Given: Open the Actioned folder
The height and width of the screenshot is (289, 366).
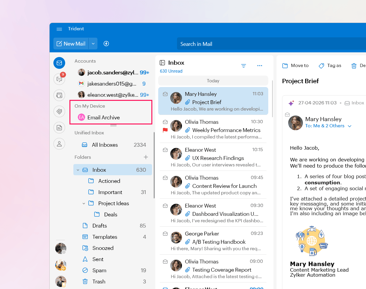Looking at the screenshot, I should [109, 181].
